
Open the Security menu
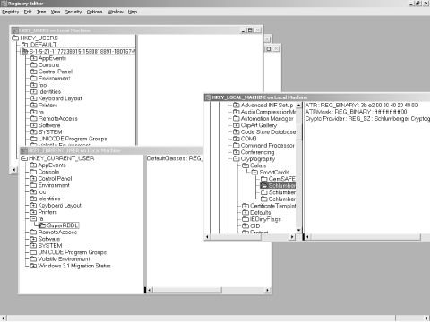[x=73, y=12]
